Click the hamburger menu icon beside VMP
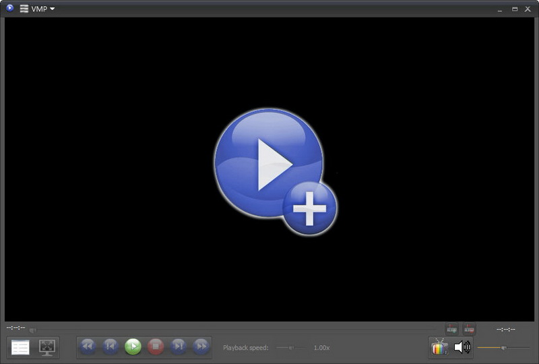Image resolution: width=539 pixels, height=364 pixels. 24,9
